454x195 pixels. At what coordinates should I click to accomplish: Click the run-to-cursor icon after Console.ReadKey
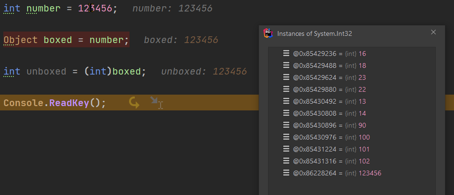pyautogui.click(x=155, y=102)
